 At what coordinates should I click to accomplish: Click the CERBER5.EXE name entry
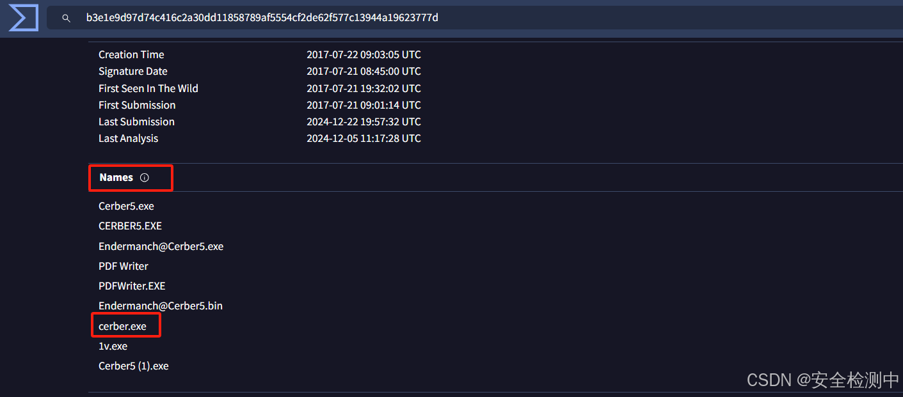pos(130,226)
